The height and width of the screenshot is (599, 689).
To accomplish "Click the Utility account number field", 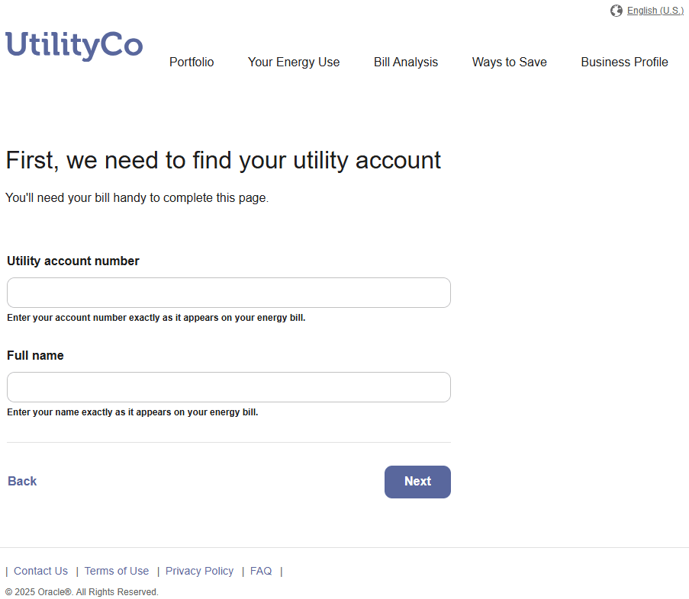I will pyautogui.click(x=228, y=293).
